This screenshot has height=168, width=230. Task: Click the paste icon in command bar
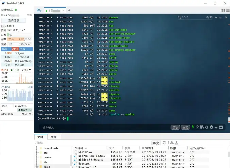pos(202,127)
